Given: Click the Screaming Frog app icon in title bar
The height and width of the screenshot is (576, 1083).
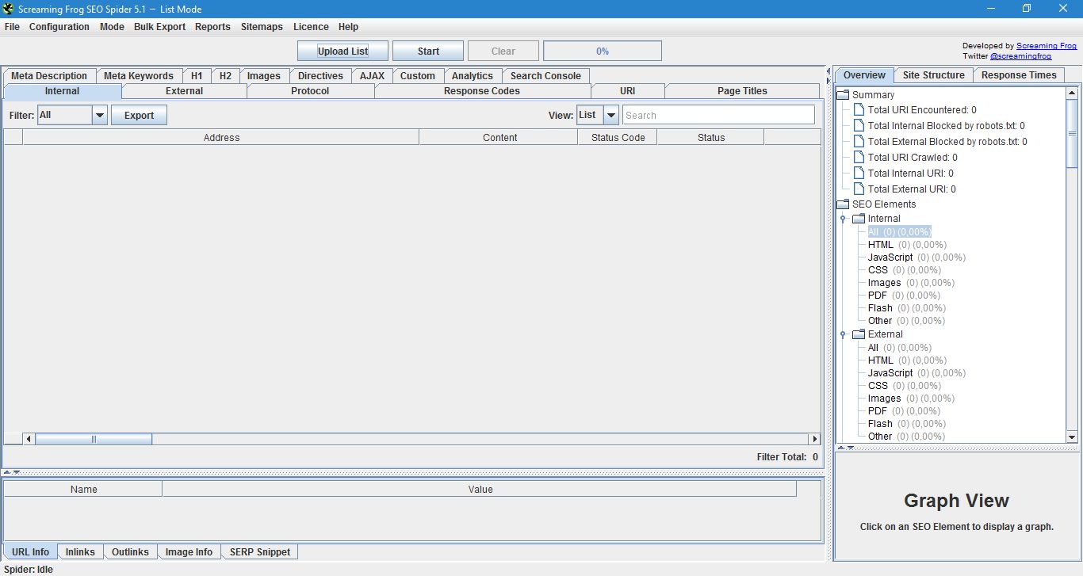Looking at the screenshot, I should (9, 9).
